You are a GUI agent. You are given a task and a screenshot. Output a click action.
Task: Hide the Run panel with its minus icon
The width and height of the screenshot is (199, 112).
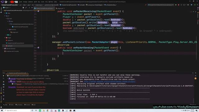pyautogui.click(x=196, y=73)
